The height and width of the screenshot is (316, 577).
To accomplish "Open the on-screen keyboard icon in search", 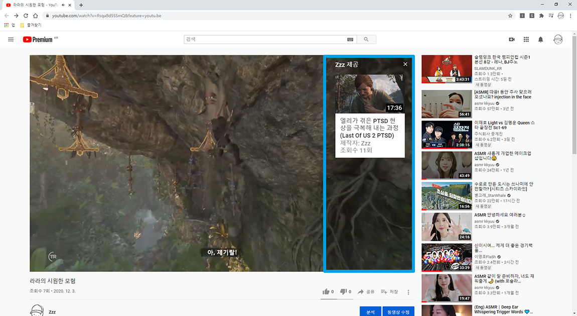I will click(350, 39).
